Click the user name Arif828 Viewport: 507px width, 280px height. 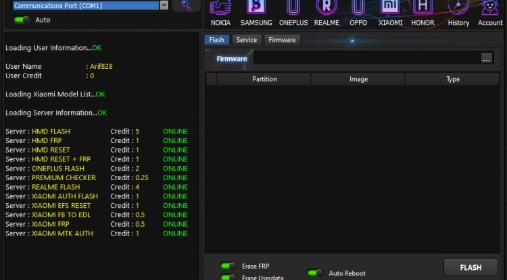pos(101,66)
